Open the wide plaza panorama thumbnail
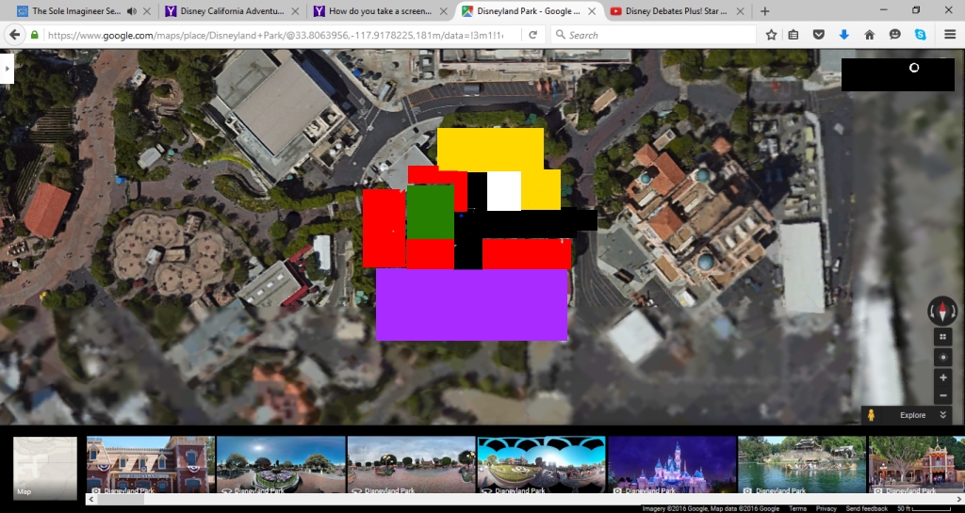This screenshot has width=965, height=513. click(411, 464)
